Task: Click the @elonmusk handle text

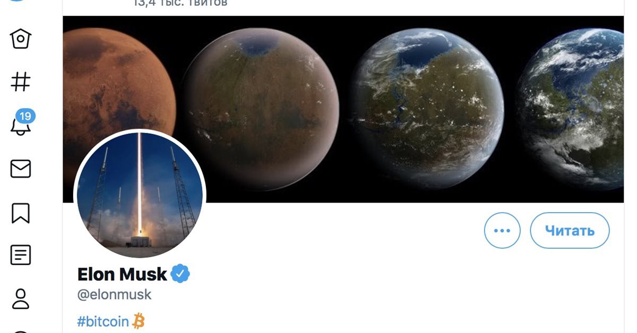Action: tap(115, 295)
